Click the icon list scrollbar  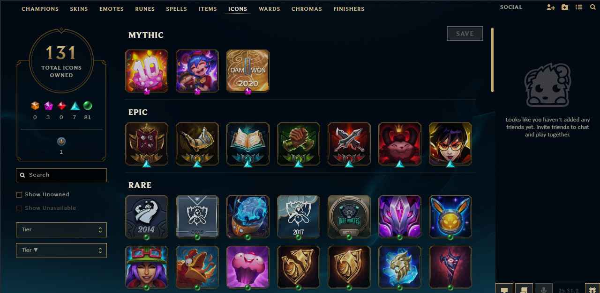click(492, 60)
